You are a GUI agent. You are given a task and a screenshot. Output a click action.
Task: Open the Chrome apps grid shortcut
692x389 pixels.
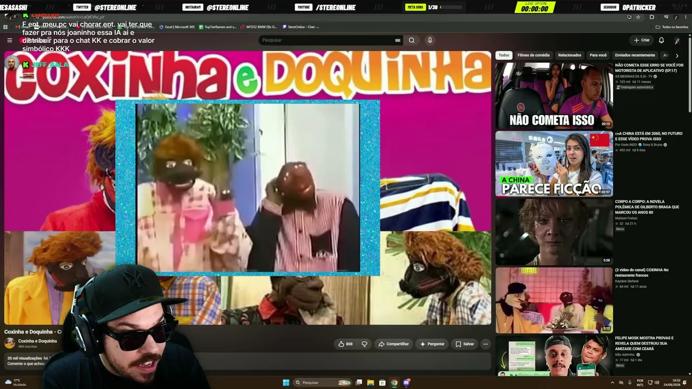[x=5, y=26]
